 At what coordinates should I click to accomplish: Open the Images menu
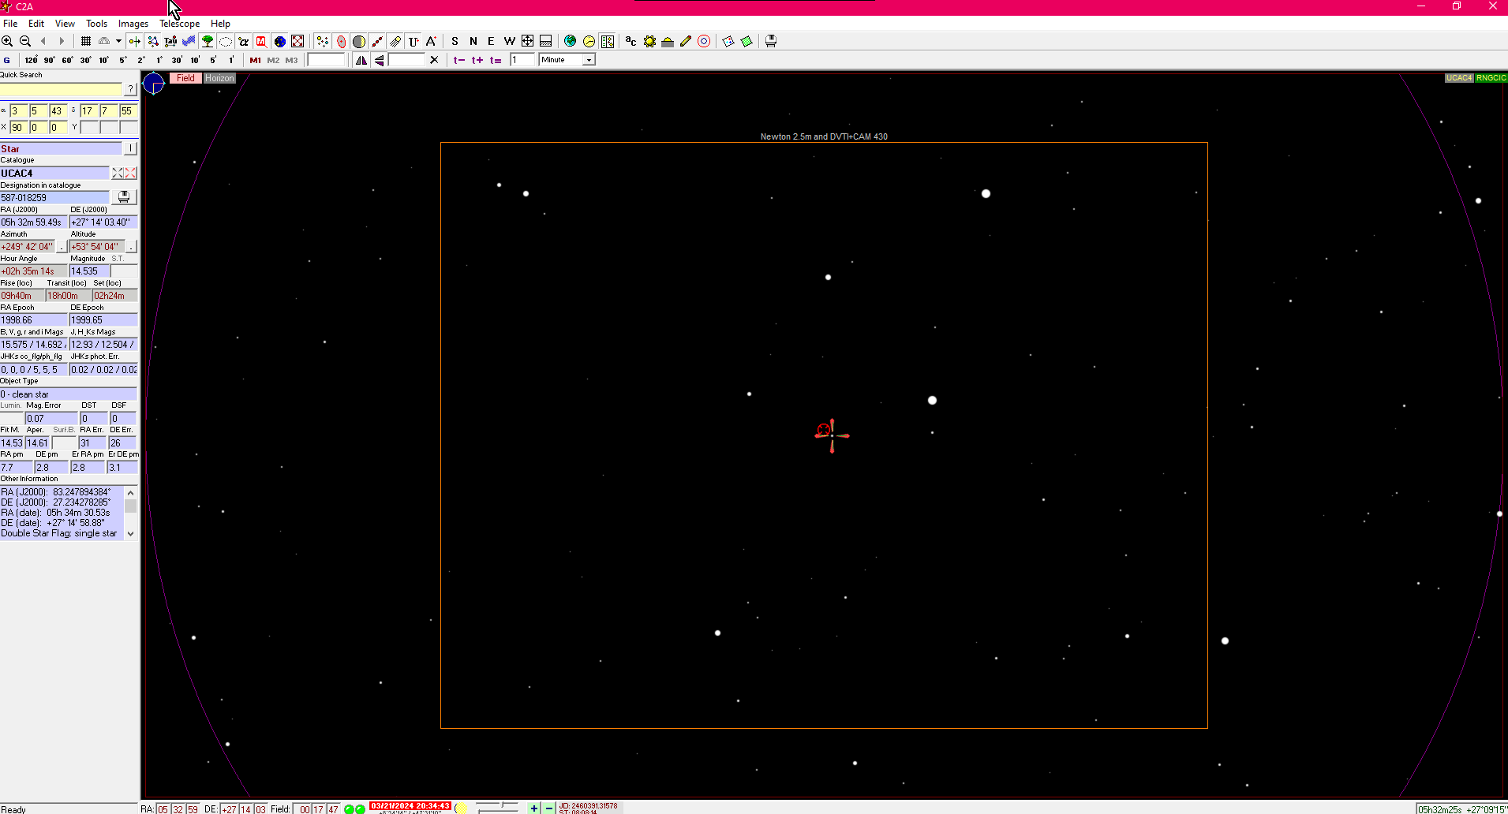coord(133,24)
